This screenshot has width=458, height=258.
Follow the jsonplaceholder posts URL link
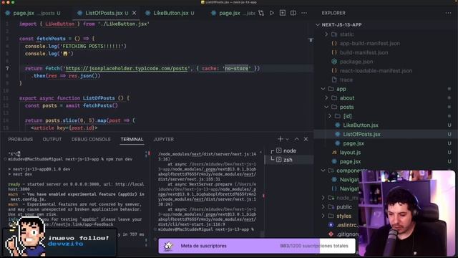tap(126, 69)
